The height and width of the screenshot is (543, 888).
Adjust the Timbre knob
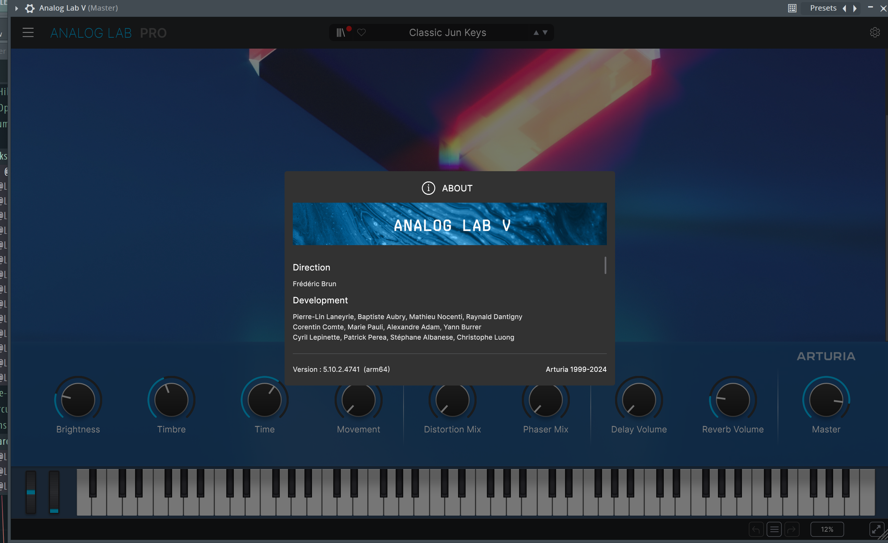171,400
